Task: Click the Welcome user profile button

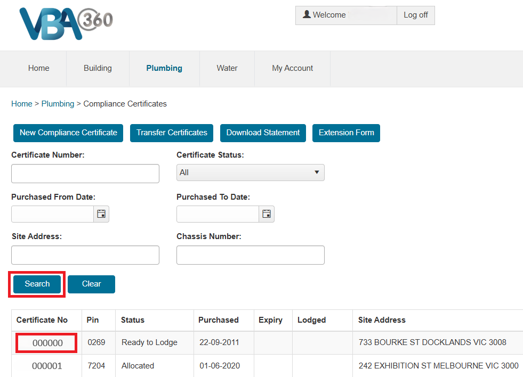Action: click(346, 15)
